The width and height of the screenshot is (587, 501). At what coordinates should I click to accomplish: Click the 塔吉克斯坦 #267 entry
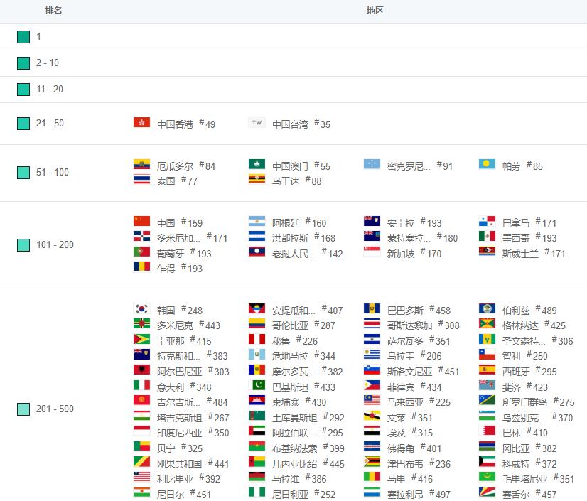[x=181, y=416]
